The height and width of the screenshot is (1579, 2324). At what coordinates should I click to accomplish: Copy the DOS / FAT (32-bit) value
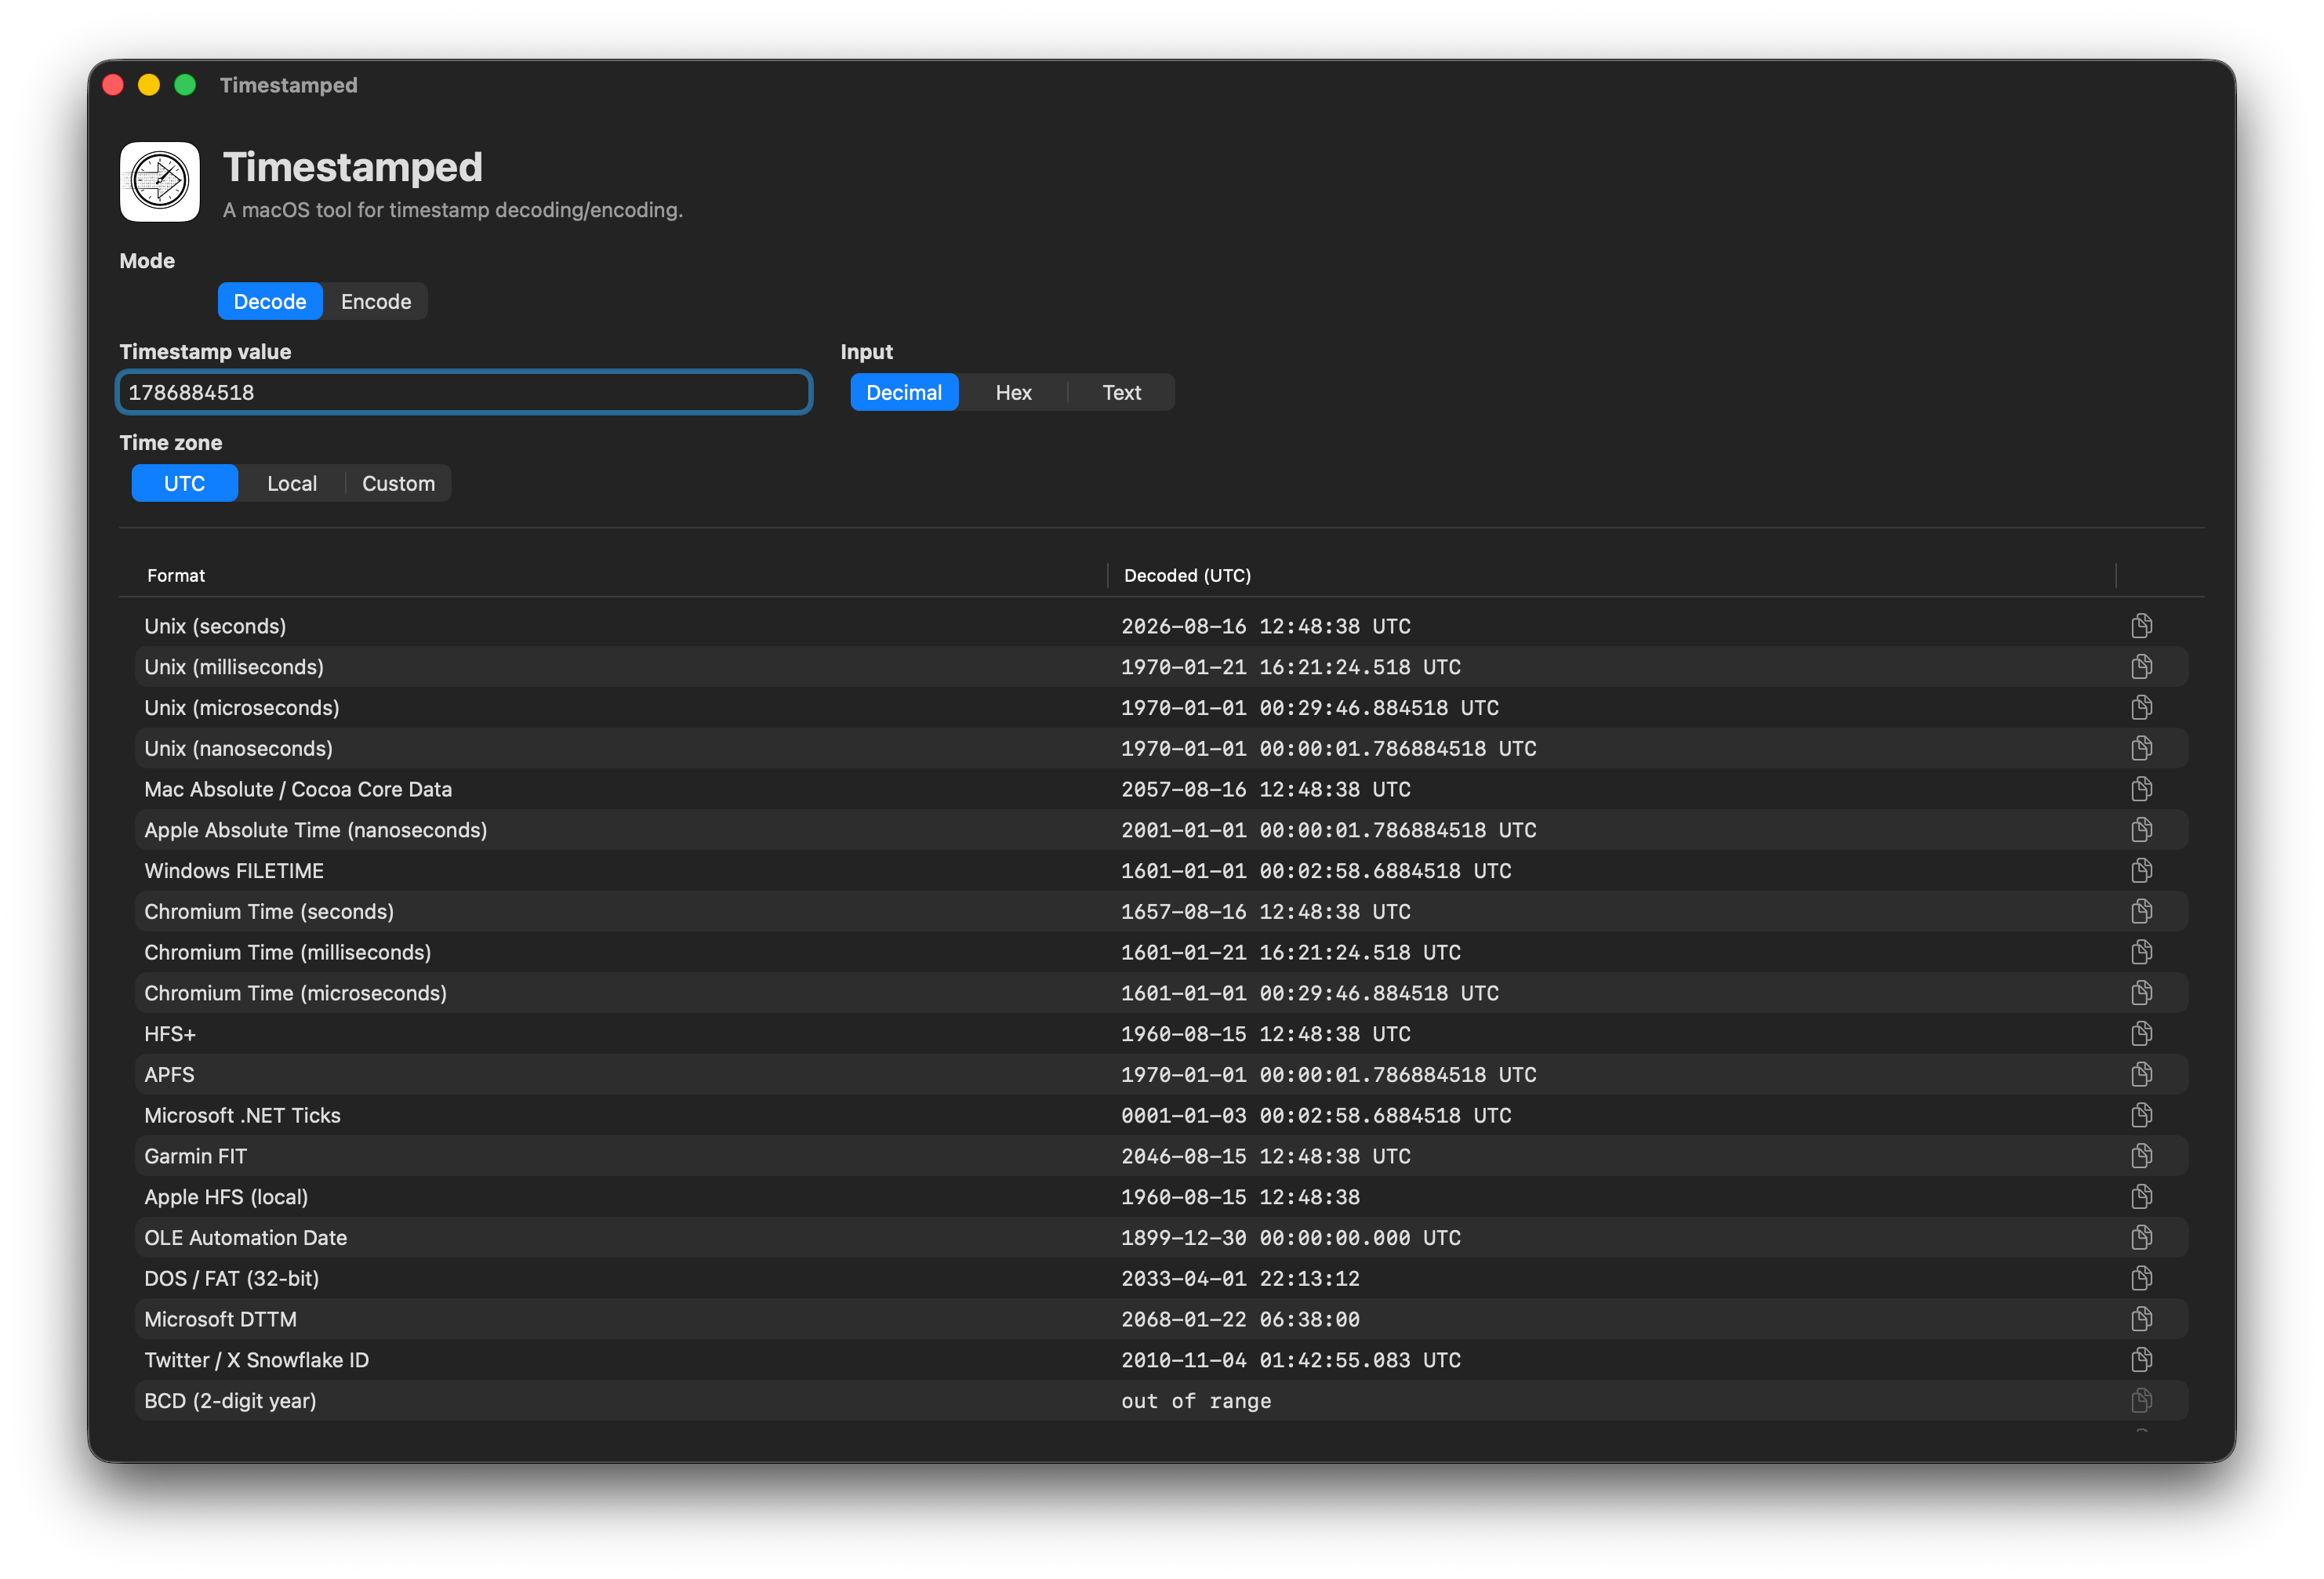pyautogui.click(x=2141, y=1278)
